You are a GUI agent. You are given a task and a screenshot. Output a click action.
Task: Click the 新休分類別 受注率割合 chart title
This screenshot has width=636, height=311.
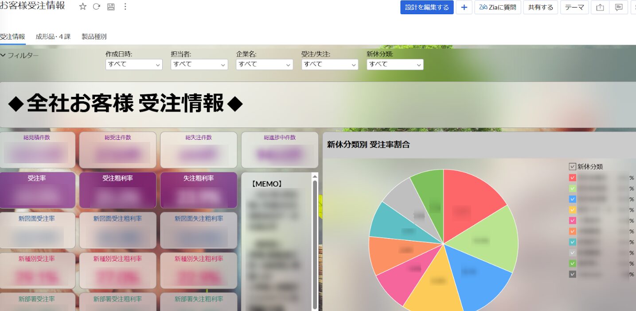(x=368, y=145)
